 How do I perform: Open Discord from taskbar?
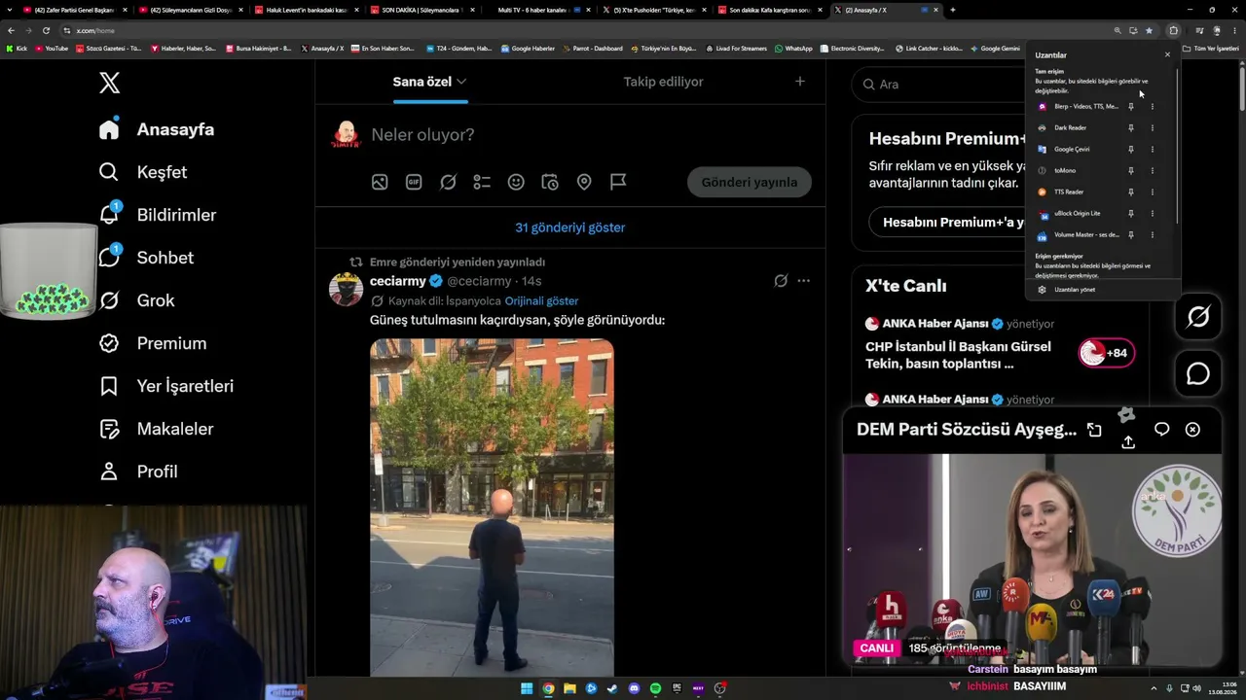(634, 688)
